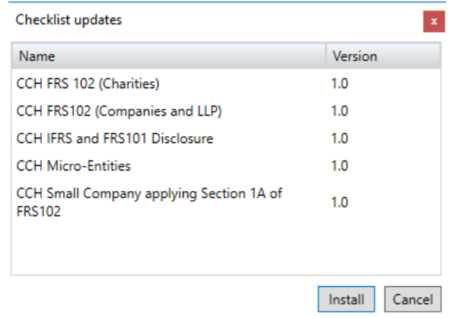Select CCH Micro-Entities row

point(226,166)
